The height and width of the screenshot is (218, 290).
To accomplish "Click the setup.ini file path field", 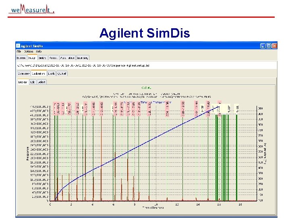I will click(x=146, y=65).
